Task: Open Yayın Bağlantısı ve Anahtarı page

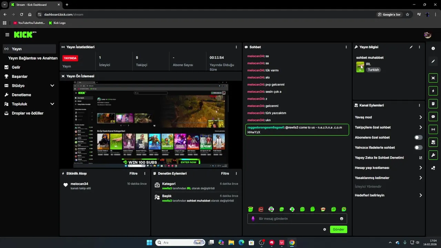Action: (33, 58)
